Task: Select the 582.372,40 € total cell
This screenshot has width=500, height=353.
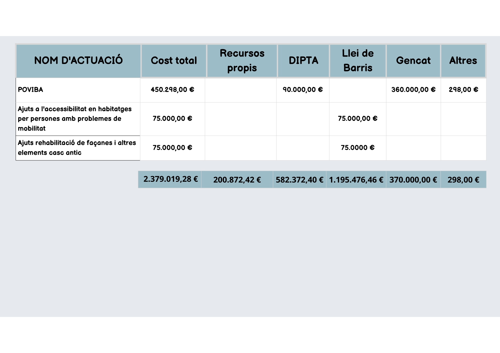Action: click(299, 180)
